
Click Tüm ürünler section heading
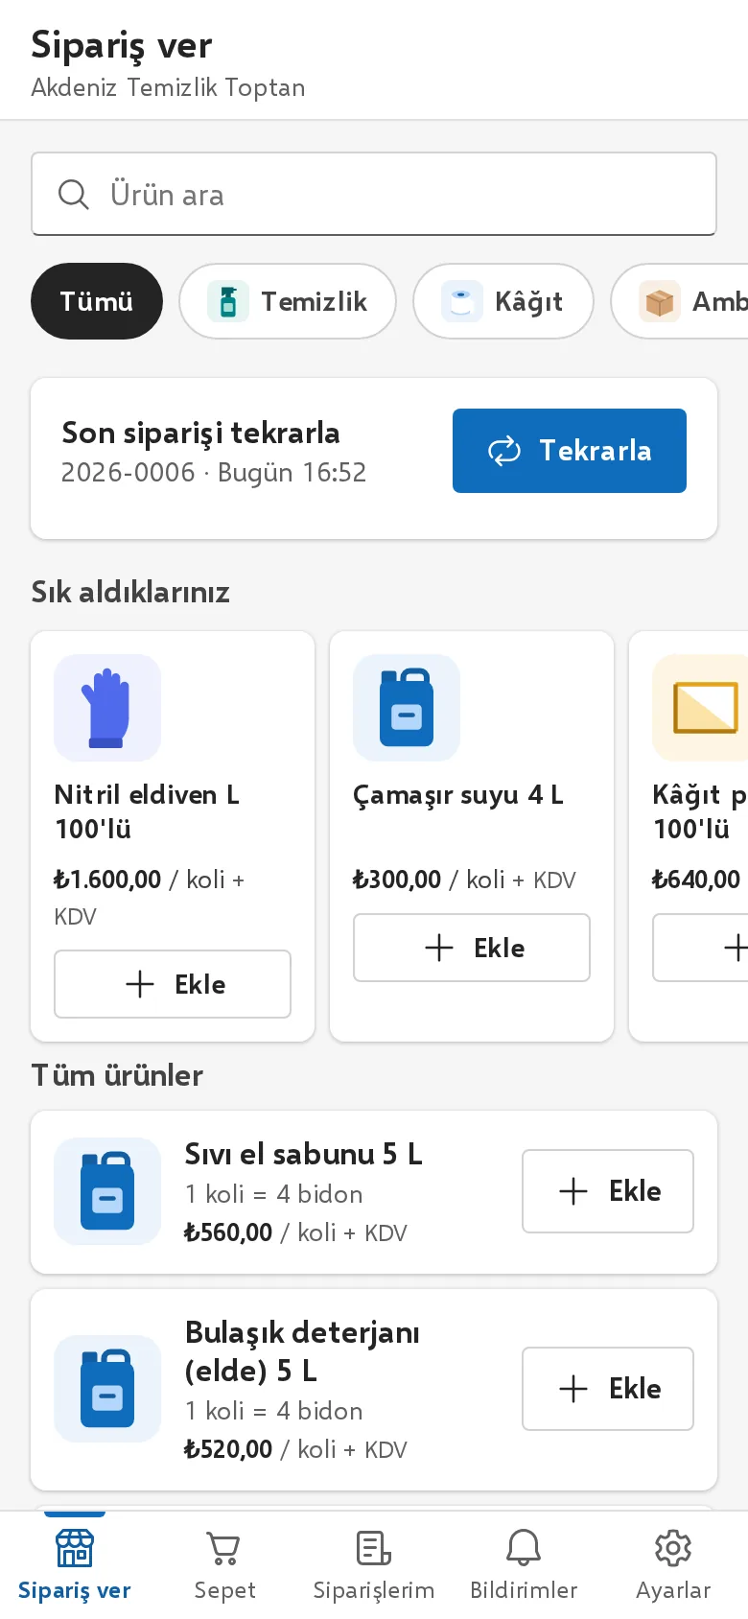pyautogui.click(x=117, y=1075)
